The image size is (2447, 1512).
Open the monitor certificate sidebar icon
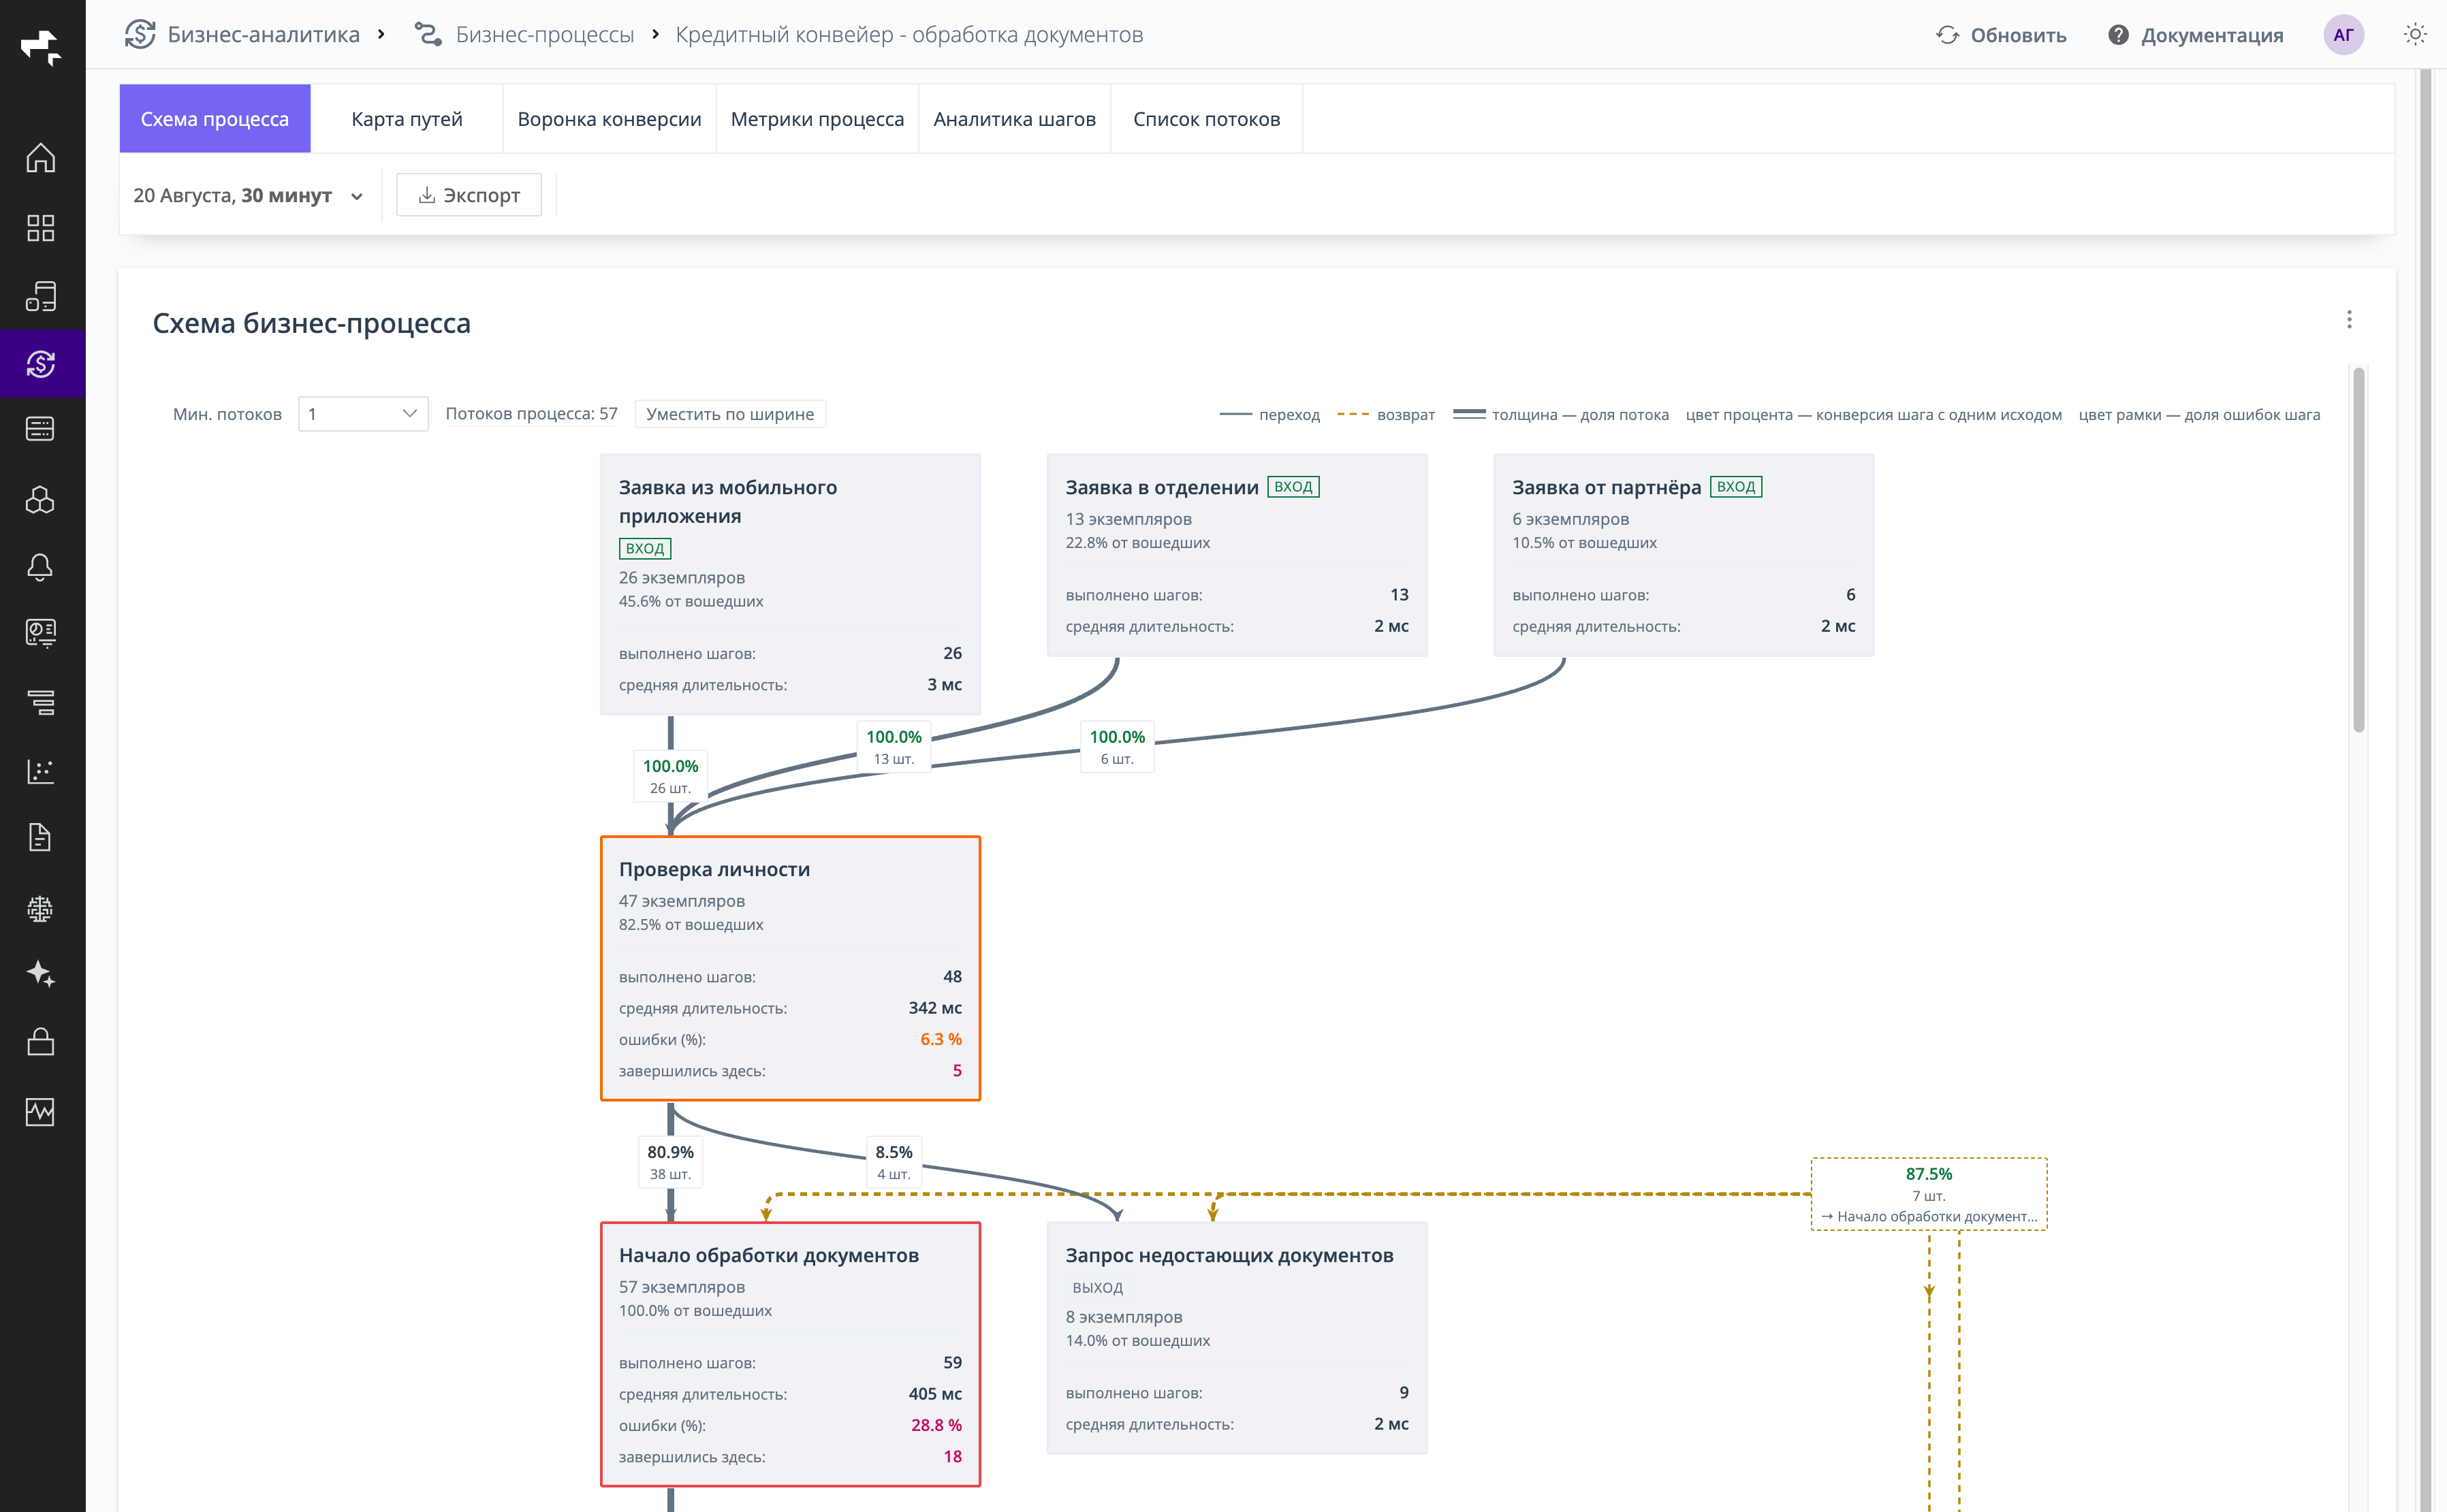41,633
